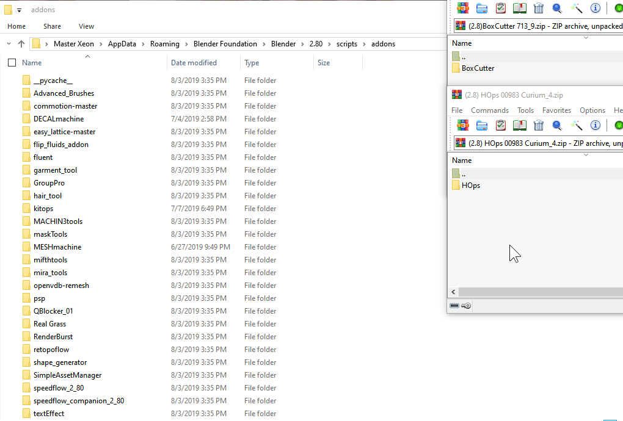Click Blender segment in address breadcrumb

[283, 44]
